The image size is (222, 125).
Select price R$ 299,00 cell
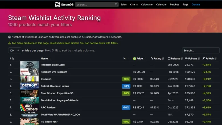pyautogui.click(x=139, y=72)
